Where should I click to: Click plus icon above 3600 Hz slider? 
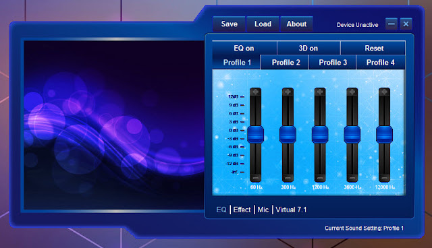click(352, 92)
